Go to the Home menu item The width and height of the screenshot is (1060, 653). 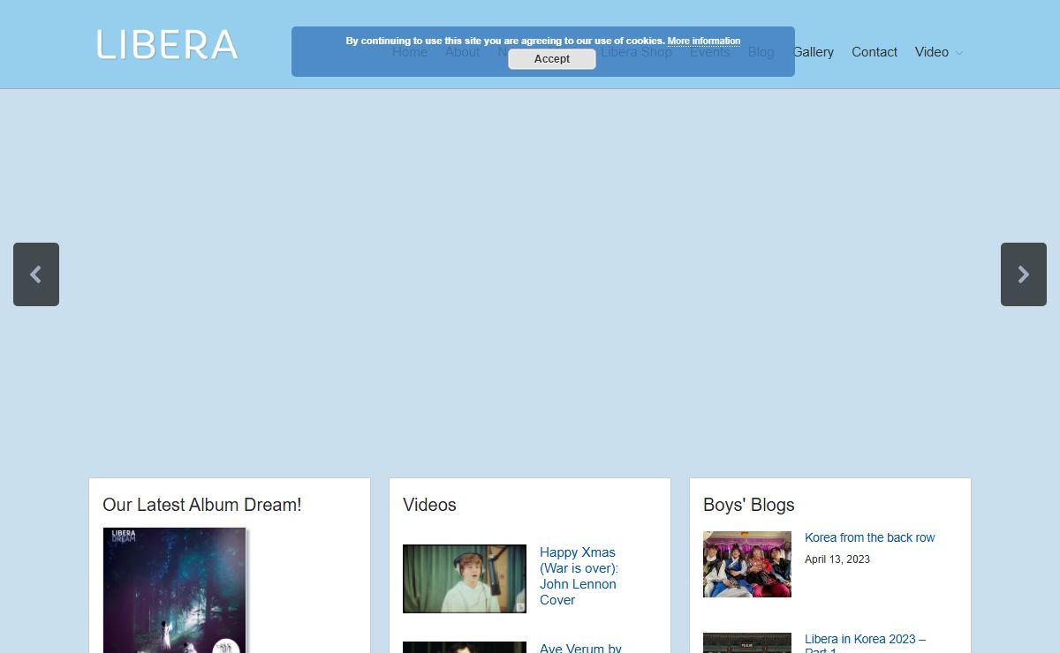[x=410, y=52]
